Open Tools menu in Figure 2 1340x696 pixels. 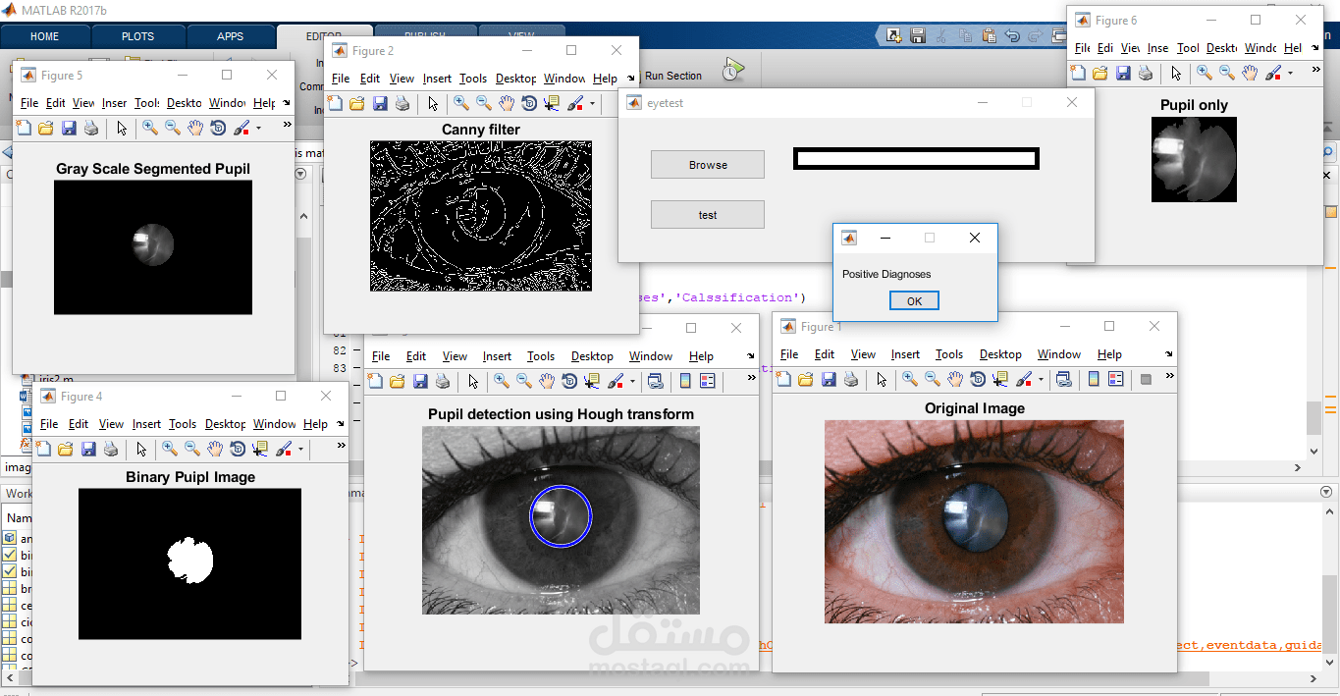[x=472, y=79]
